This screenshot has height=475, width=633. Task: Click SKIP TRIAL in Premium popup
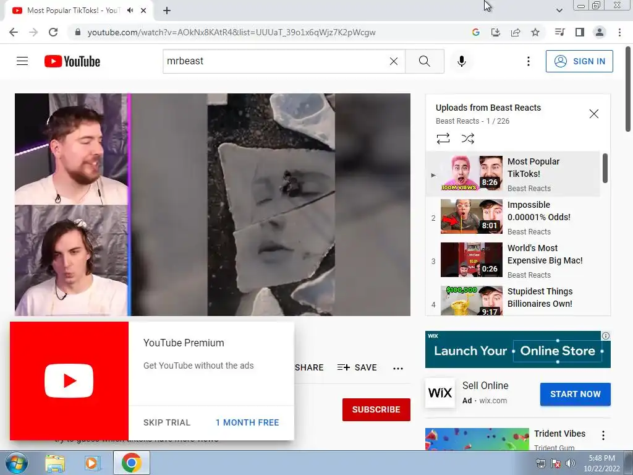coord(167,422)
